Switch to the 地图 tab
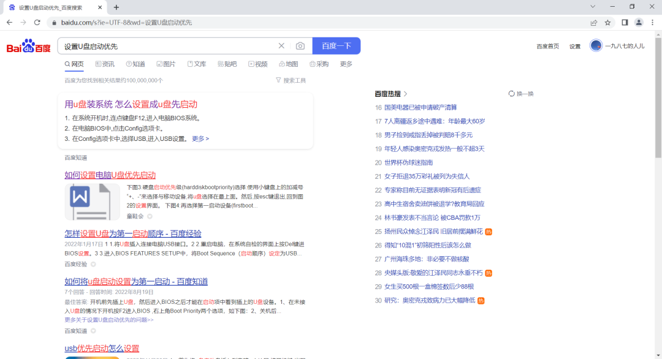The image size is (662, 359). click(288, 64)
